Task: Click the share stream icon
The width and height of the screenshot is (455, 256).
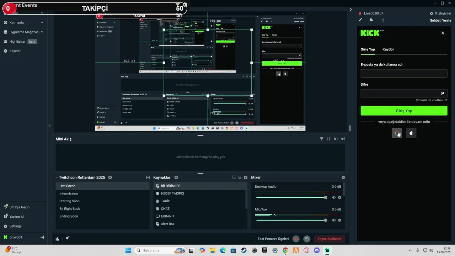Action: [382, 20]
